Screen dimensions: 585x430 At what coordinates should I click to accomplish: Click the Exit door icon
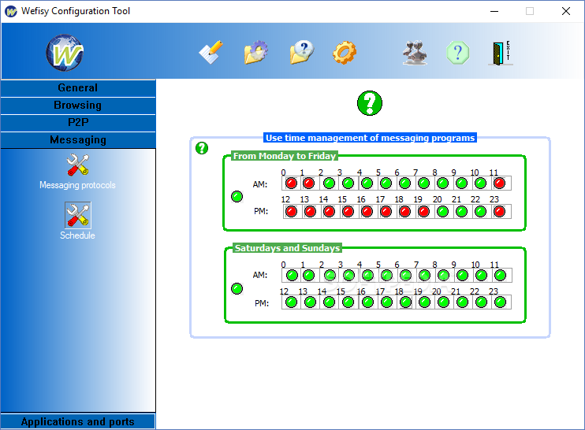501,53
